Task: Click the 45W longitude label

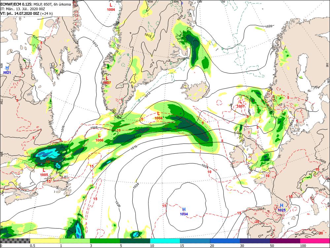Action: click(150, 1)
